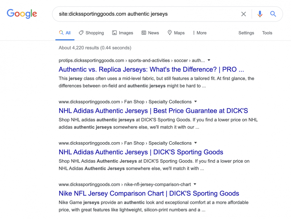The width and height of the screenshot is (291, 219).
Task: Go to Google homepage via logo
Action: 22,14
